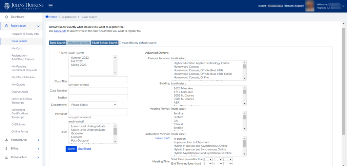This screenshot has width=347, height=166.
Task: Open My Cart in the sidebar
Action: pyautogui.click(x=17, y=48)
